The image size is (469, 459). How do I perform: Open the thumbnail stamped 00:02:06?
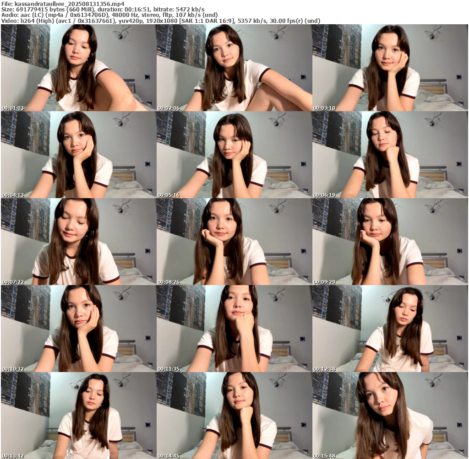[234, 68]
